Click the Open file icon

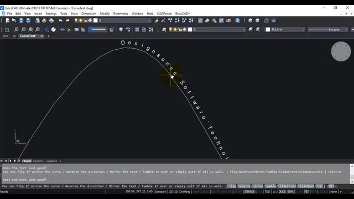pos(14,20)
